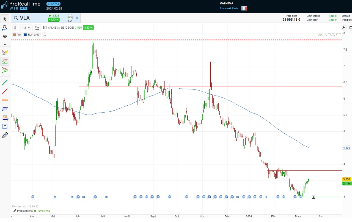Viewport: 352px width, 222px height.
Task: Select the text annotation tool
Action: tap(5, 126)
